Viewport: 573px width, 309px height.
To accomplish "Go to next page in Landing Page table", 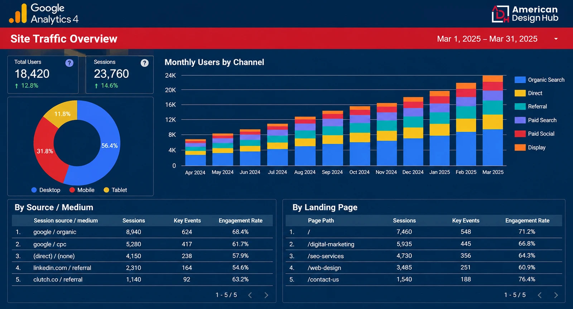I will pos(556,295).
